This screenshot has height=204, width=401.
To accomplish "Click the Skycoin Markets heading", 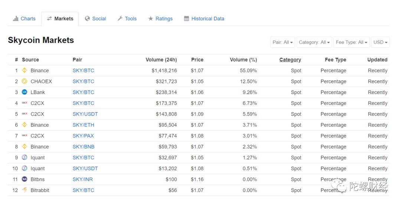I will pyautogui.click(x=41, y=40).
